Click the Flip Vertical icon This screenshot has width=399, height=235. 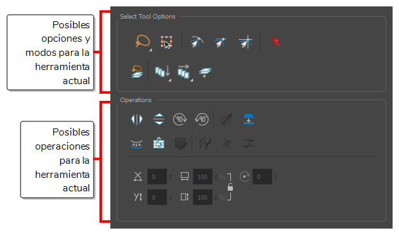pyautogui.click(x=158, y=119)
